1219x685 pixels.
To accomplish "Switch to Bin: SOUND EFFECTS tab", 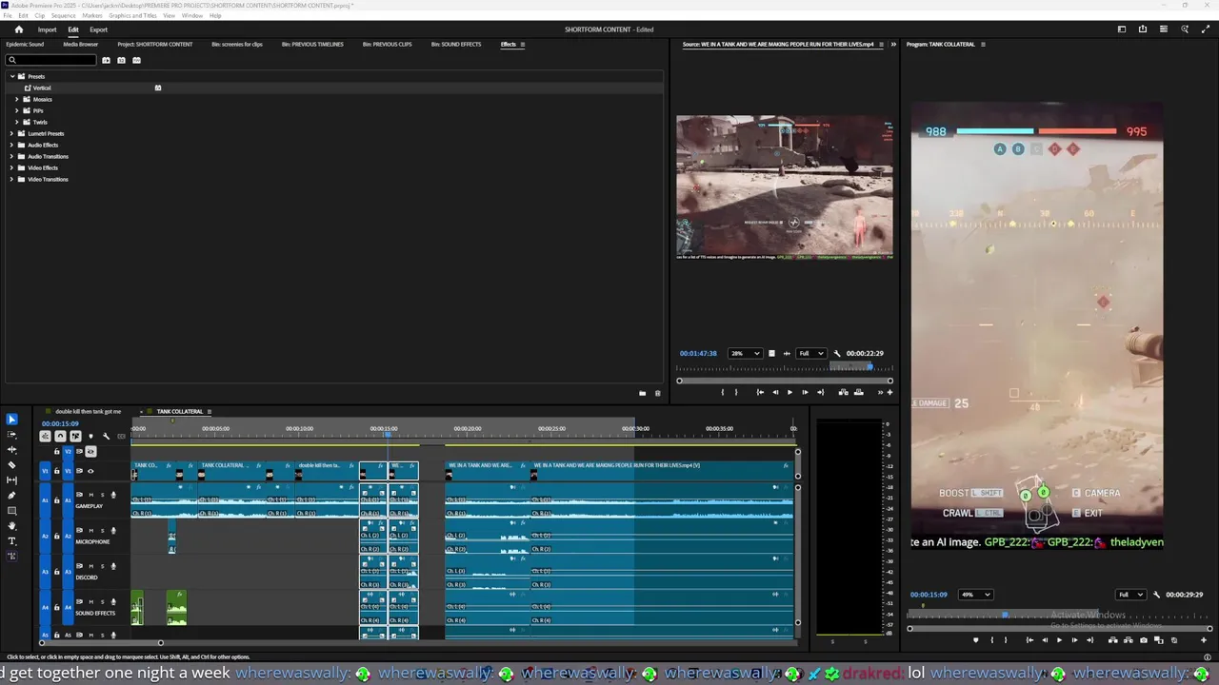I will [x=456, y=44].
